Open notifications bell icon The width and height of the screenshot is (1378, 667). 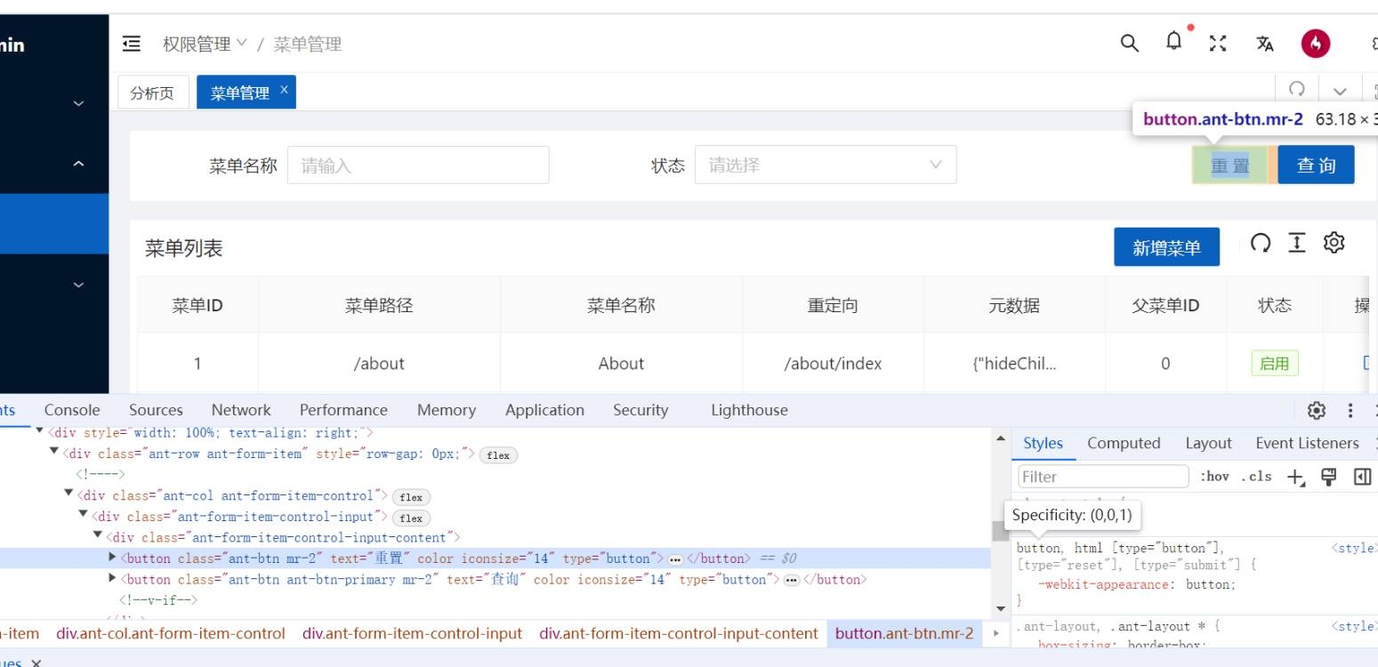(x=1175, y=42)
